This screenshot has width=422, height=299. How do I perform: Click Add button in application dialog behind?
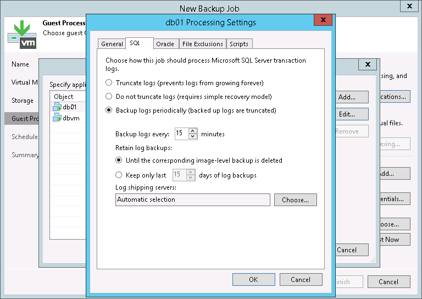(x=352, y=97)
